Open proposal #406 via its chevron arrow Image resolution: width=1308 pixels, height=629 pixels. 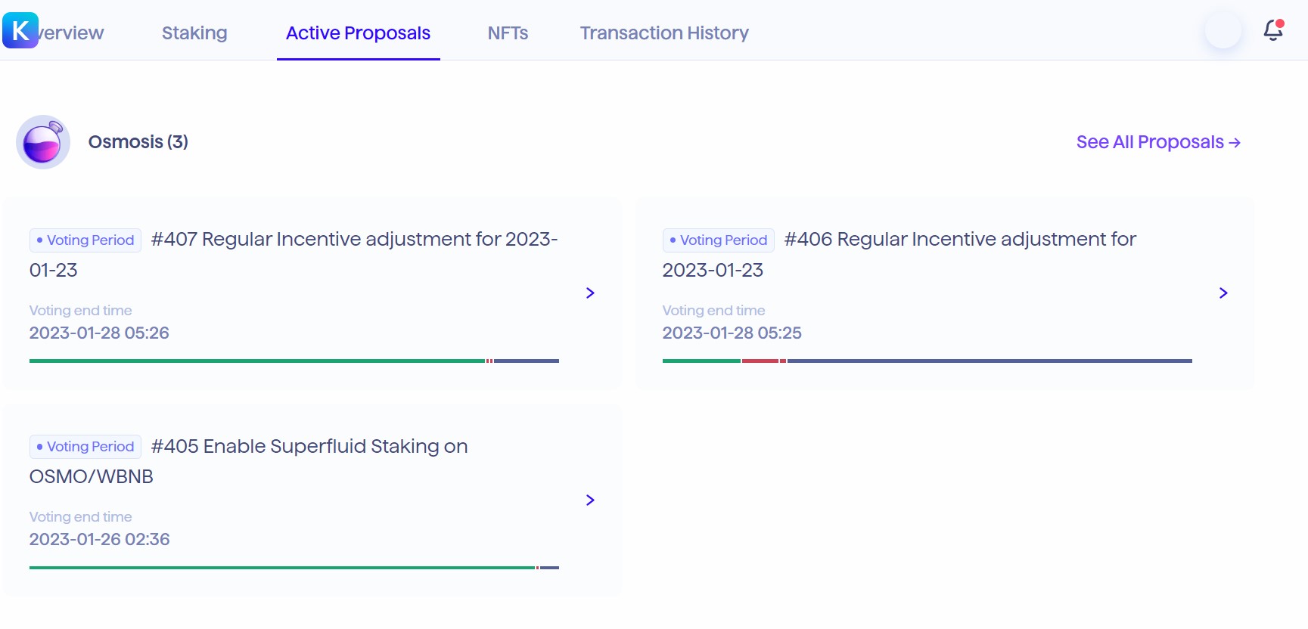tap(1223, 293)
